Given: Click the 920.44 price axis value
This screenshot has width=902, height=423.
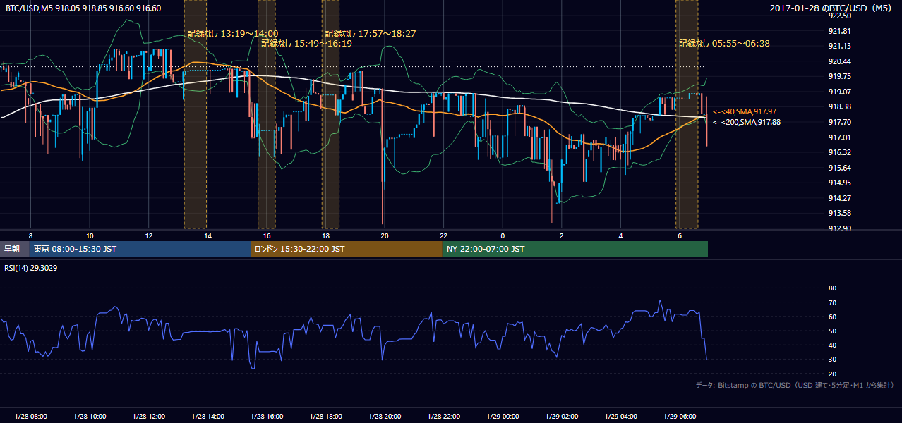Looking at the screenshot, I should [839, 61].
